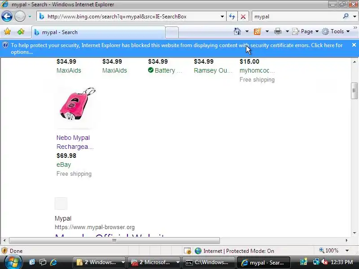The width and height of the screenshot is (359, 269).
Task: Click the first MaxiAids seller link
Action: [69, 70]
